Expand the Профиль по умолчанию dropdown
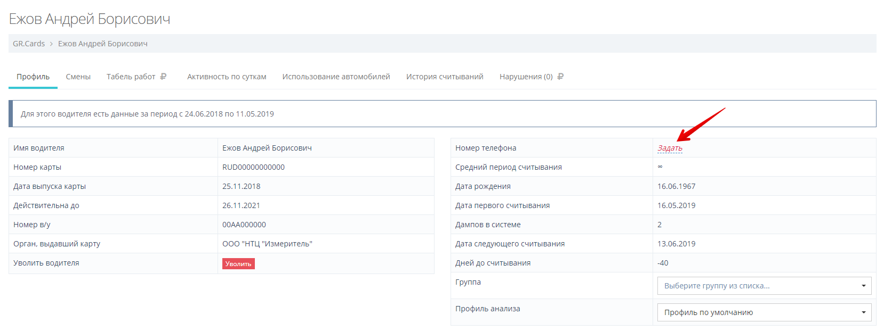This screenshot has height=331, width=884. coord(764,312)
